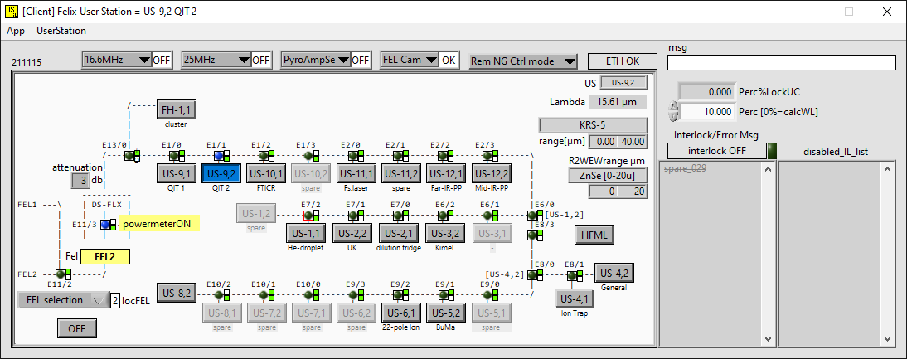Open the UserStation menu
Screen dimensions: 907x359
tap(61, 31)
